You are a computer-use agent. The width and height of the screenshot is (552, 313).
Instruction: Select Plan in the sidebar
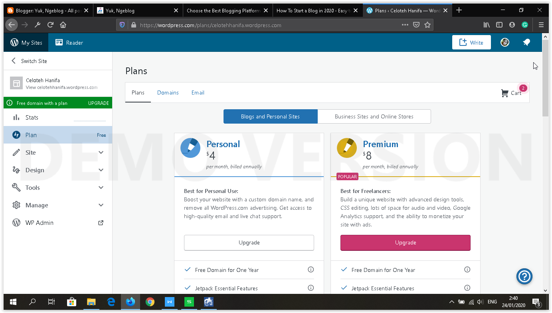pyautogui.click(x=58, y=135)
